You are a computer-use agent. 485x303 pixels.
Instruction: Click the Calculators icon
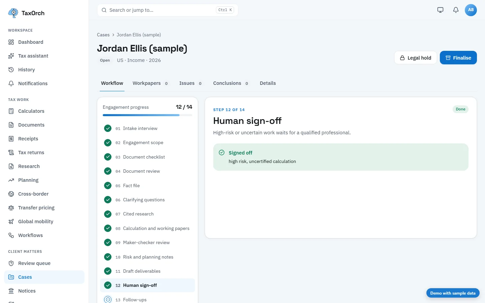click(x=11, y=111)
